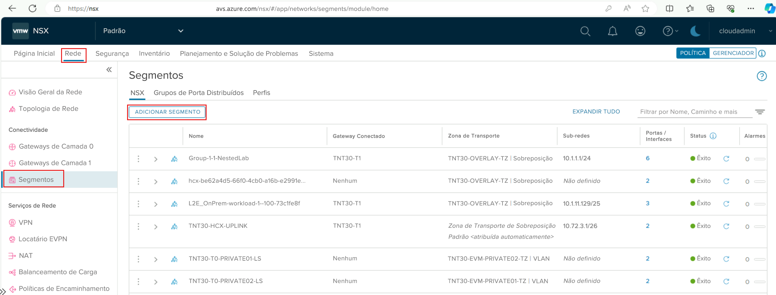Open actions menu for TNT30-HCX-UPLINK
Screen dimensions: 776x295
[138, 226]
